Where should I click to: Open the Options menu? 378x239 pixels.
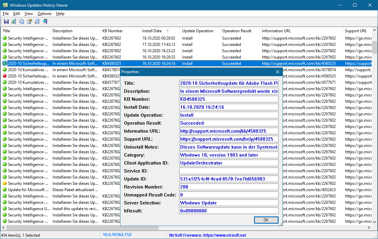click(x=45, y=14)
